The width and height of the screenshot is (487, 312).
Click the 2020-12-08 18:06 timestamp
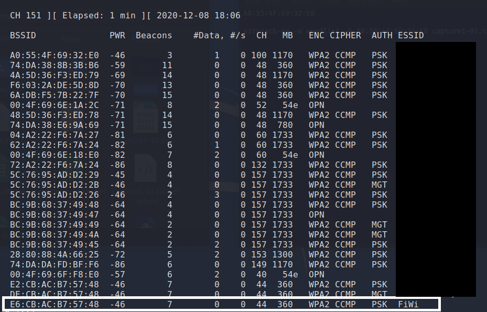click(x=199, y=16)
